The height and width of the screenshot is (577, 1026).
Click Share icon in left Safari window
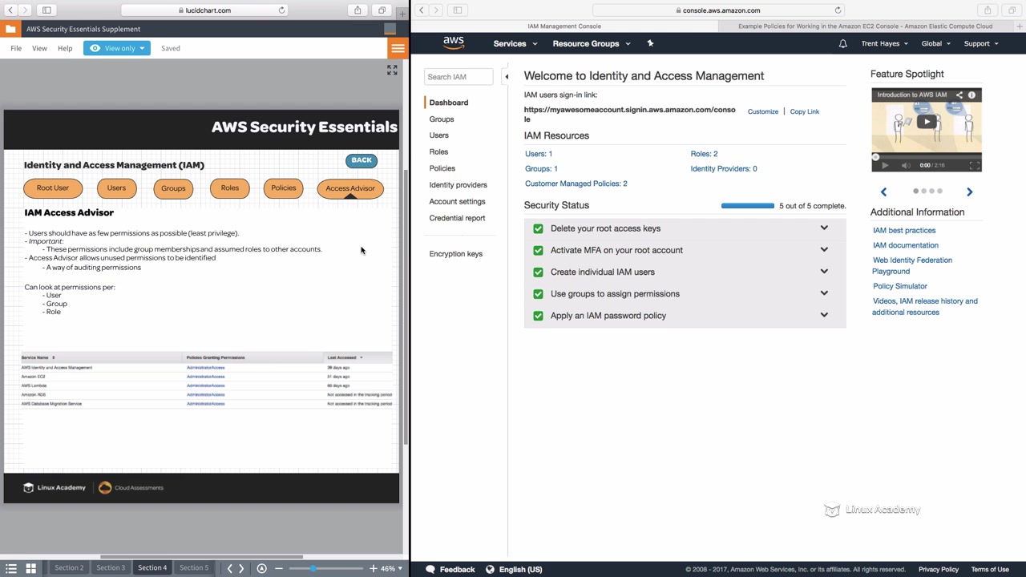click(357, 10)
